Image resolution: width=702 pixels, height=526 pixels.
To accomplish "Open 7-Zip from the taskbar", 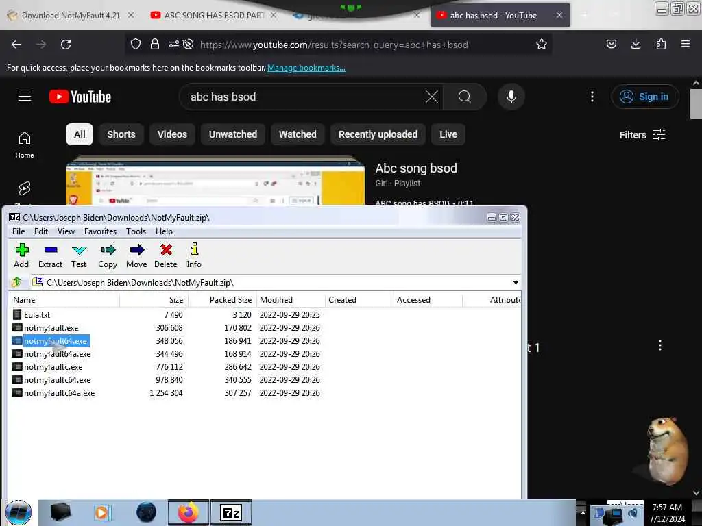I will click(x=231, y=512).
